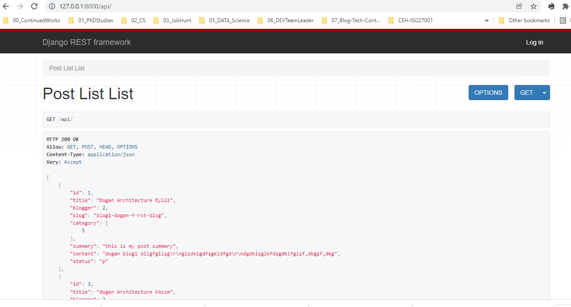The image size is (571, 307).
Task: Click the "id": 3 line
Action: [82, 284]
